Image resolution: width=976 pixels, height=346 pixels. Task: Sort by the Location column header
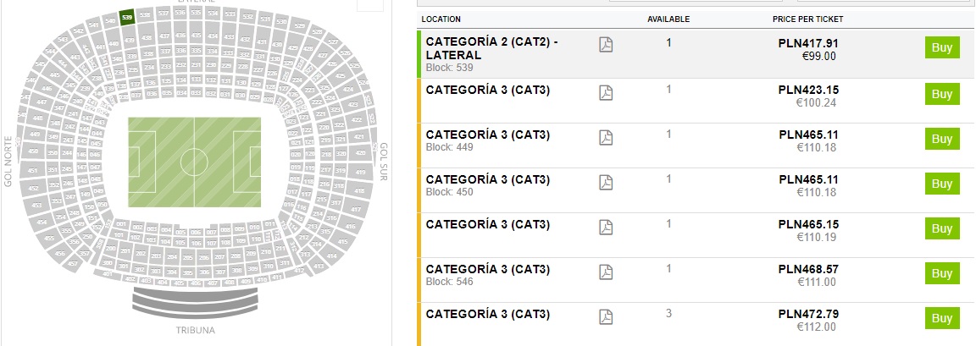[x=441, y=19]
